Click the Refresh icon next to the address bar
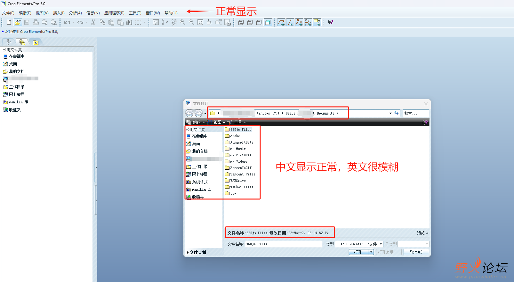This screenshot has height=282, width=514. pos(397,113)
